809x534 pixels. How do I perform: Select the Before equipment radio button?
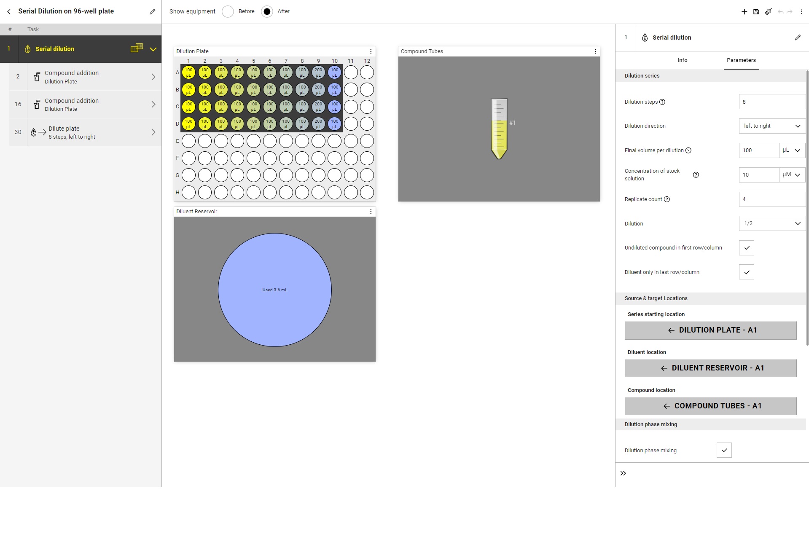pyautogui.click(x=228, y=11)
